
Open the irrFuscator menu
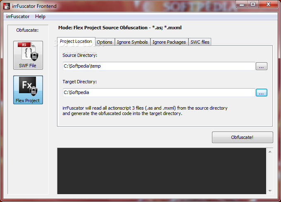(18, 16)
